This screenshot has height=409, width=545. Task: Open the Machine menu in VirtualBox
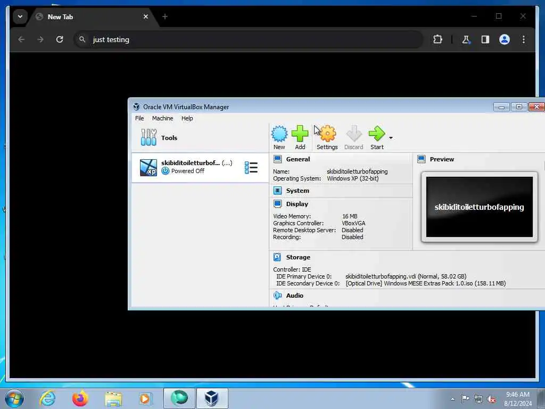point(162,118)
